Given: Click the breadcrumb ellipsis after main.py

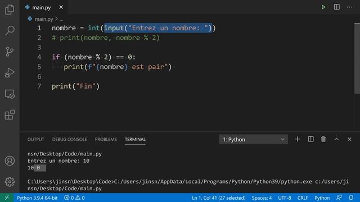Looking at the screenshot, I should pyautogui.click(x=61, y=19).
